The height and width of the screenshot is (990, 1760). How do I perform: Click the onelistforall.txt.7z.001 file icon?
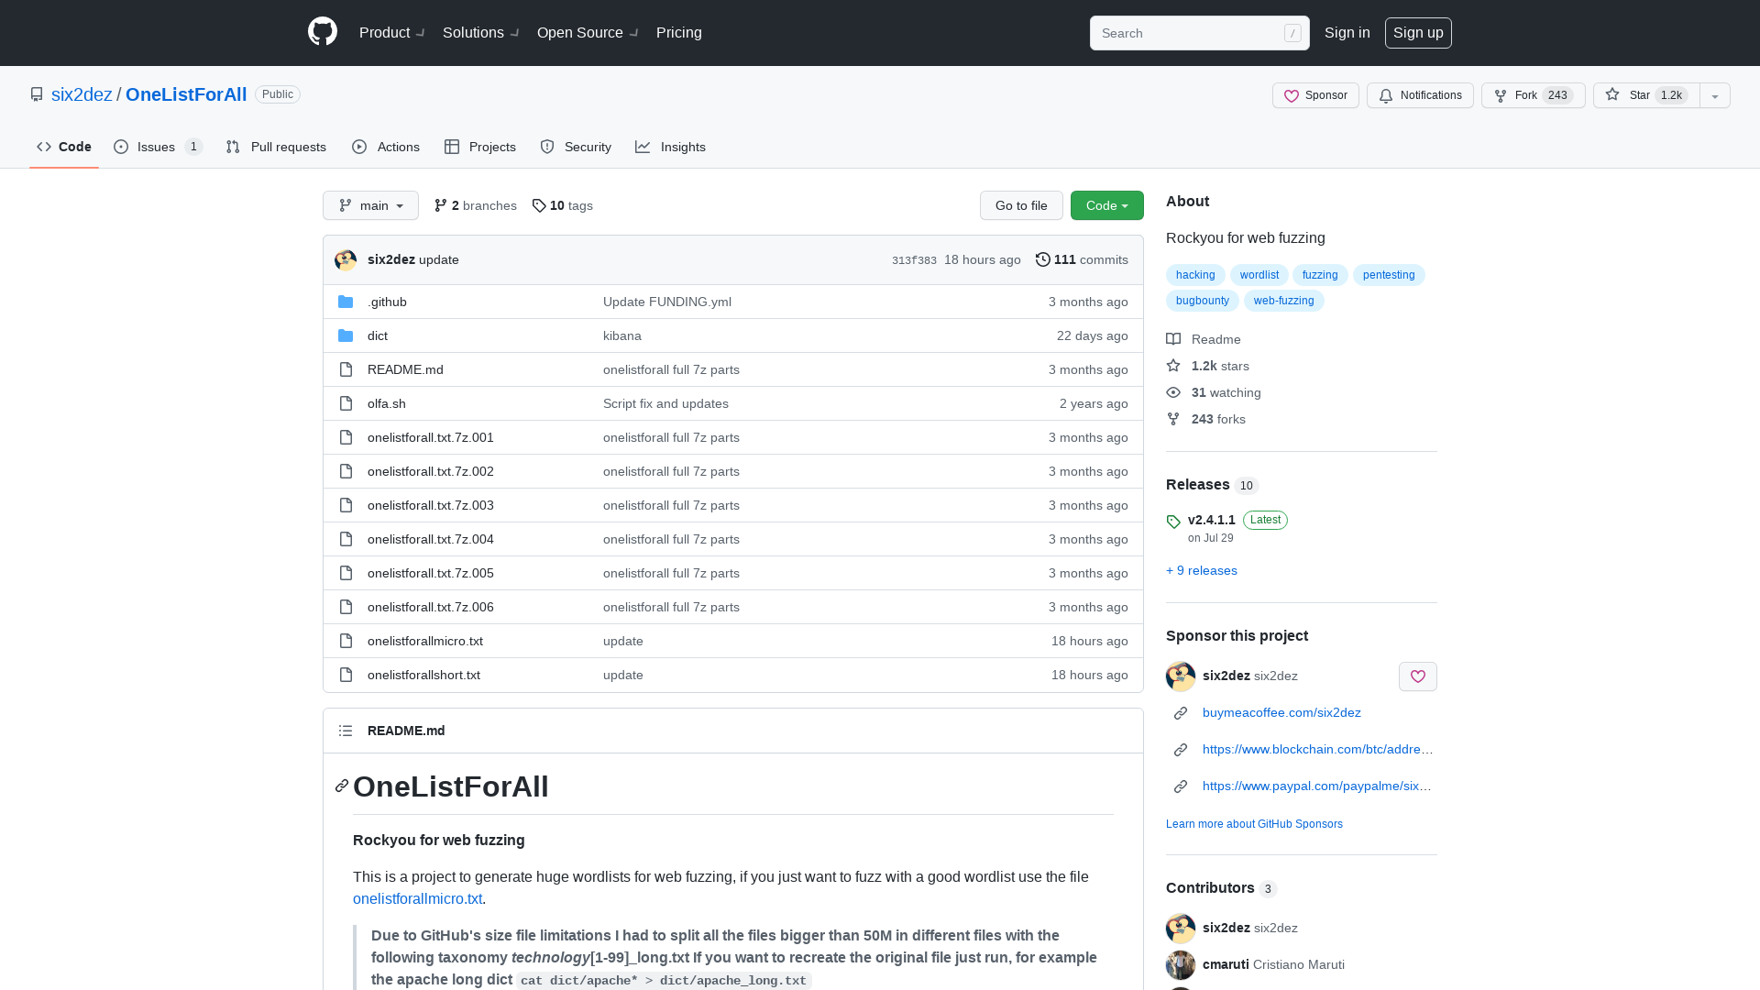tap(346, 437)
